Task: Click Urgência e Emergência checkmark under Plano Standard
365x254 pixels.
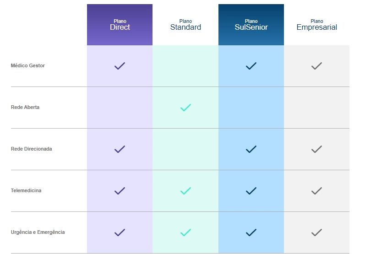Action: (185, 232)
